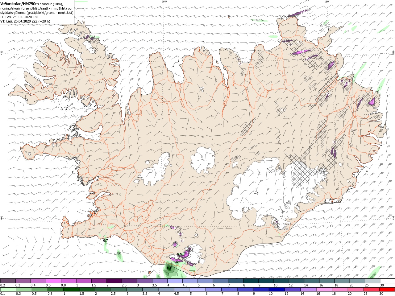Click the 'VT: Lau. 25.04.2020 22Z (+28 h)' line
The width and height of the screenshot is (395, 296).
[x=25, y=21]
